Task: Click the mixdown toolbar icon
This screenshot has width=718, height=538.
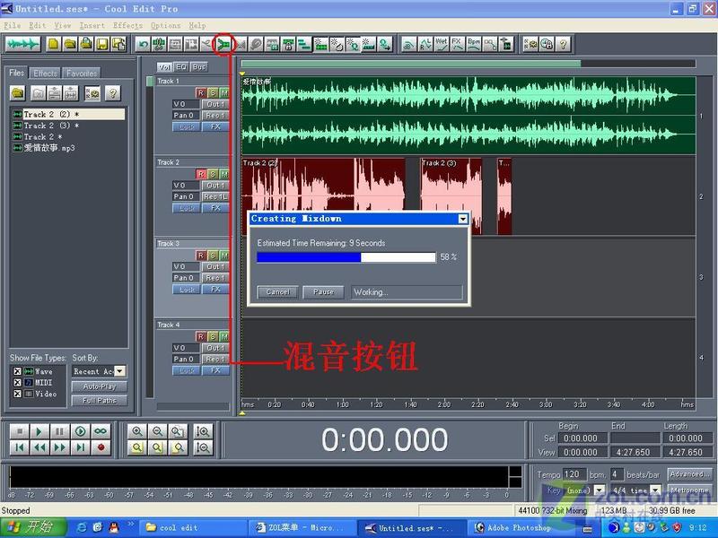Action: 223,44
